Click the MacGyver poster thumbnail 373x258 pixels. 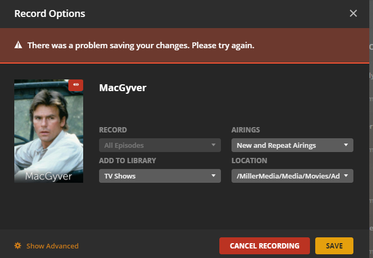(49, 131)
